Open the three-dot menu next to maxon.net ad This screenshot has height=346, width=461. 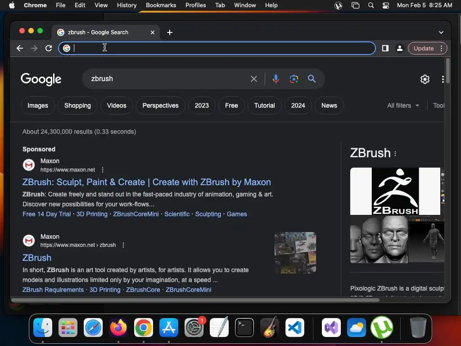click(103, 170)
